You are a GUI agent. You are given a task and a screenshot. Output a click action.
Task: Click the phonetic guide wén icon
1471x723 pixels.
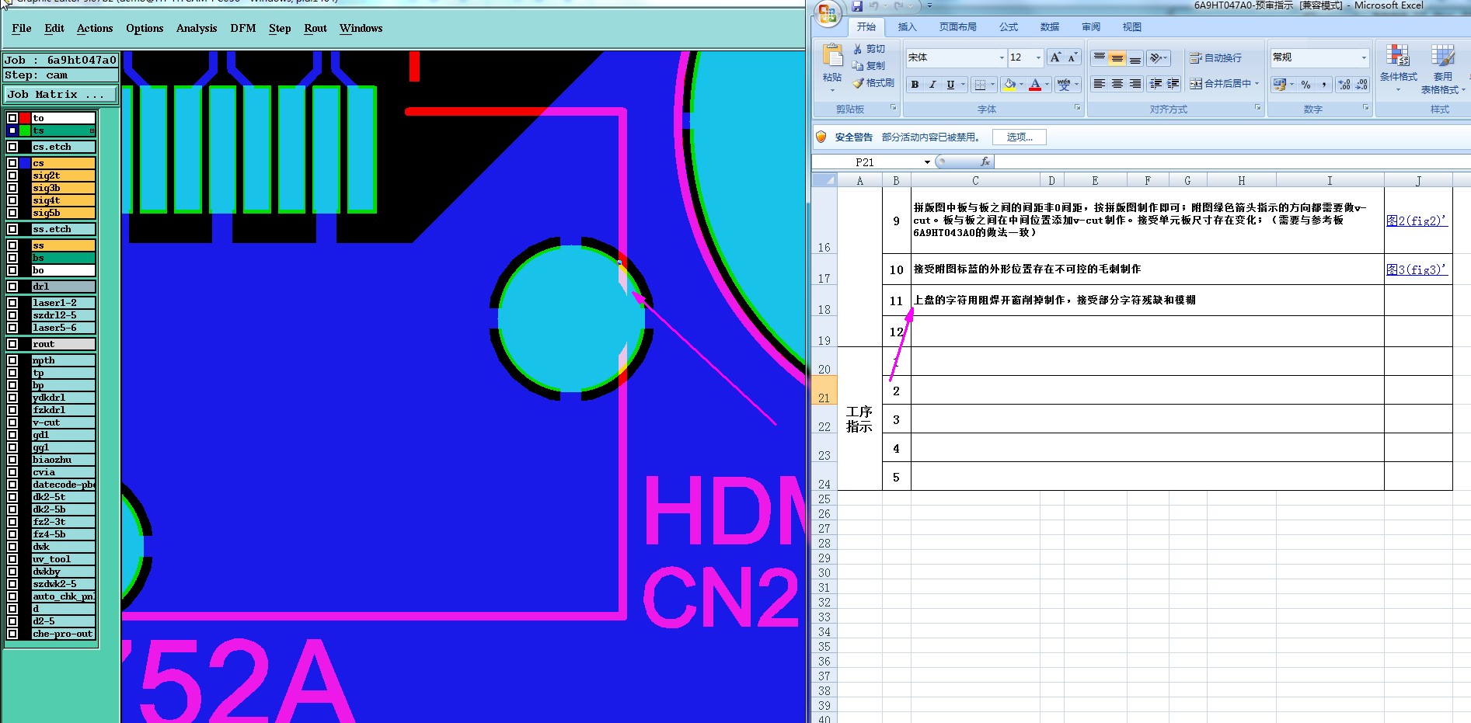[x=1064, y=85]
